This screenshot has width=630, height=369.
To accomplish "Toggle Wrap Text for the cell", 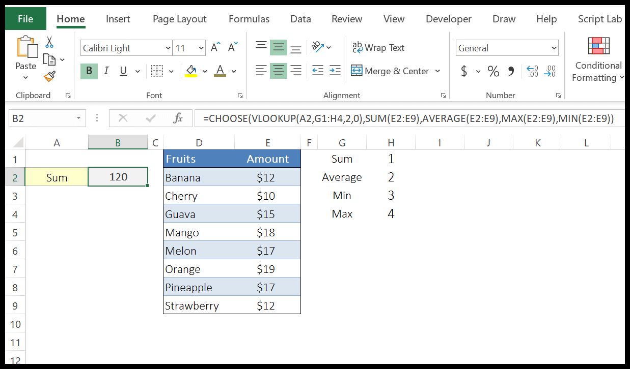I will tap(378, 47).
